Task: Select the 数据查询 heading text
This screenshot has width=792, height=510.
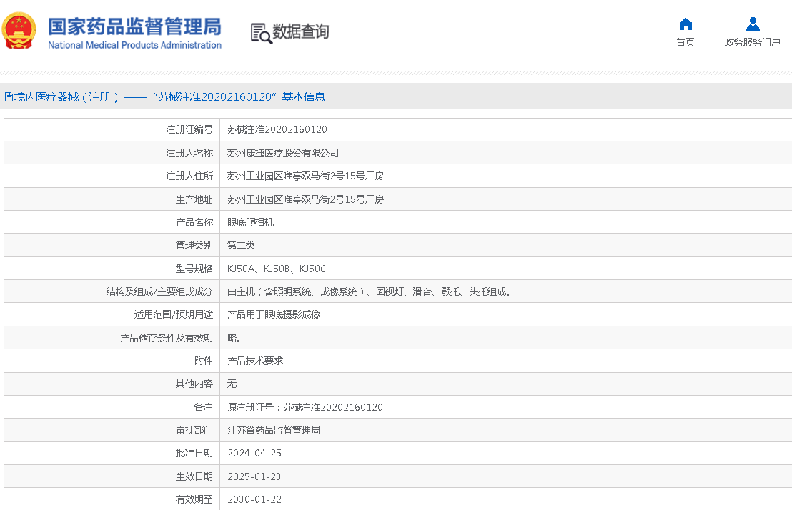Action: point(300,32)
